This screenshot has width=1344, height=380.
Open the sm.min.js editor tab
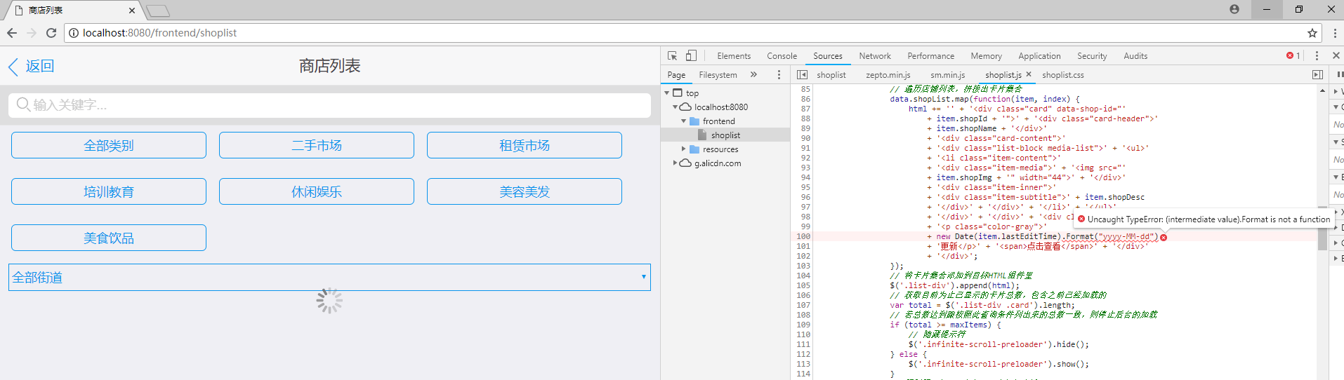pos(947,75)
